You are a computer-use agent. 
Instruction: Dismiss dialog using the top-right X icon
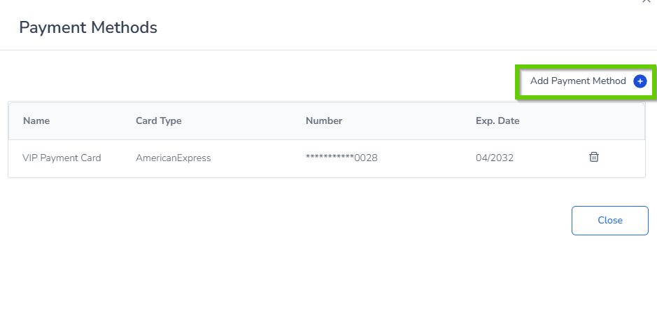(647, 2)
